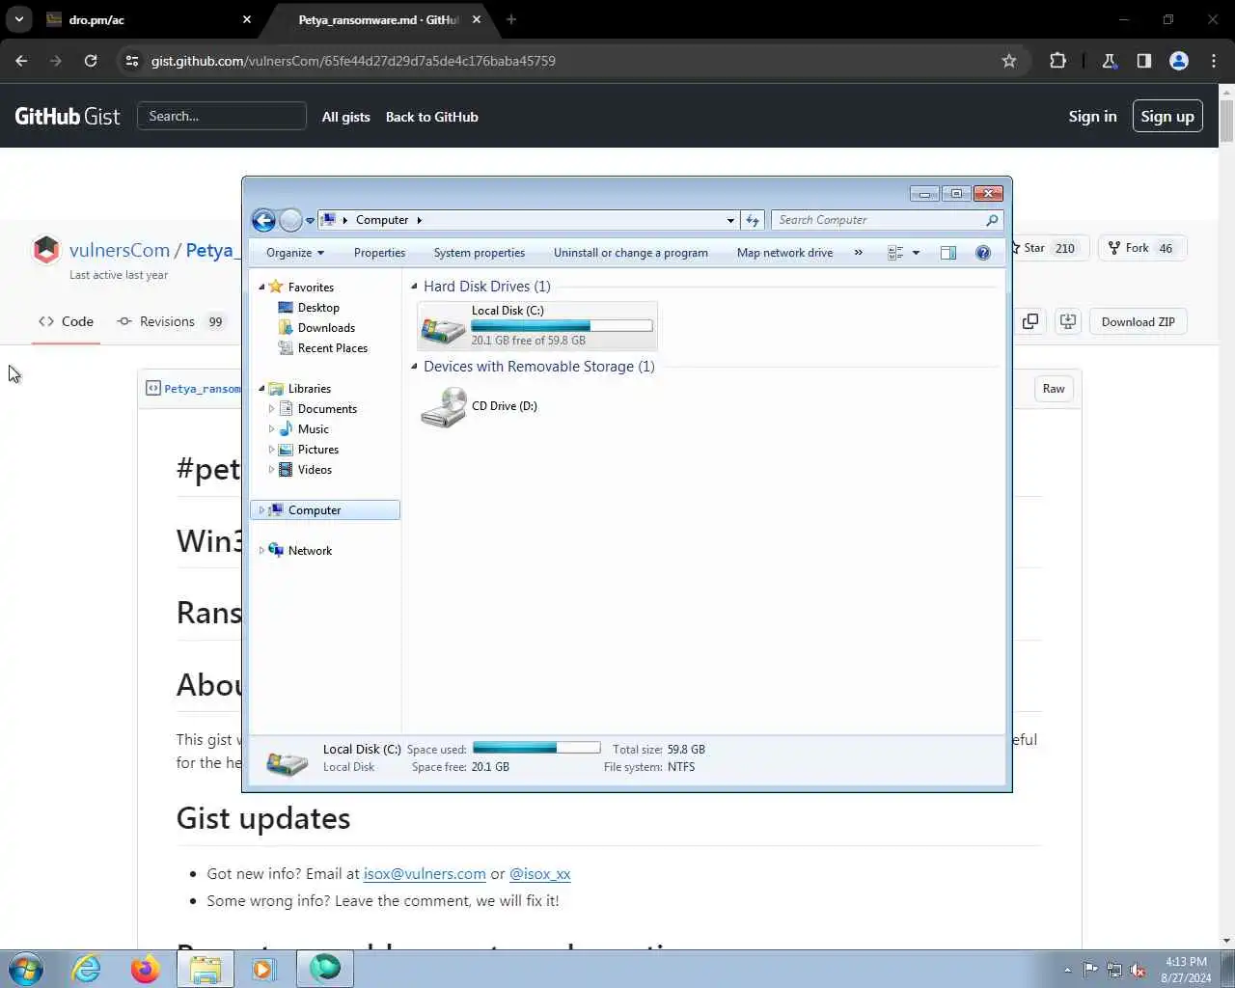Collapse the Favorites tree group
This screenshot has width=1235, height=988.
point(261,287)
